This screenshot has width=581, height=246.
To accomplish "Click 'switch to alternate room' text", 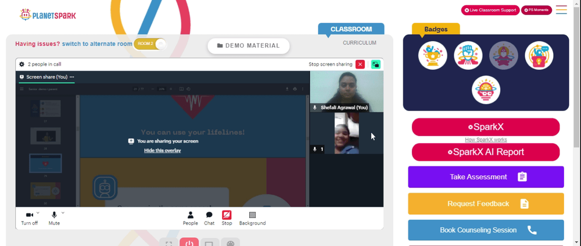I will click(x=97, y=44).
